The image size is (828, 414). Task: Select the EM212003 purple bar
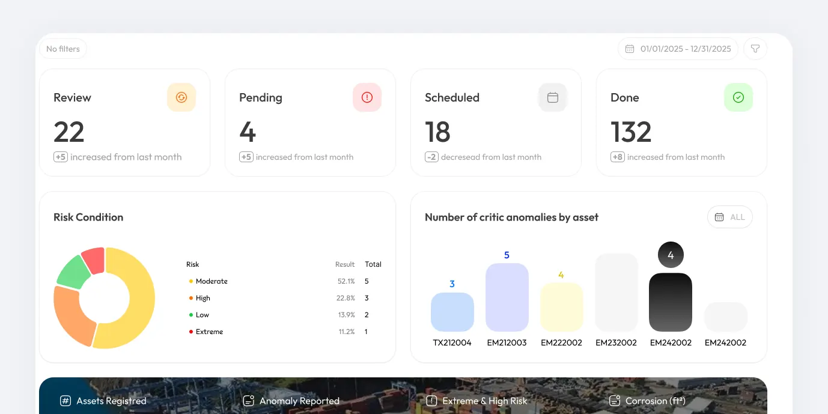(507, 297)
